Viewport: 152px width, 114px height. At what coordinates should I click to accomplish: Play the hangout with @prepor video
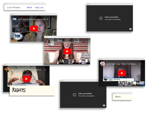pyautogui.click(x=26, y=79)
